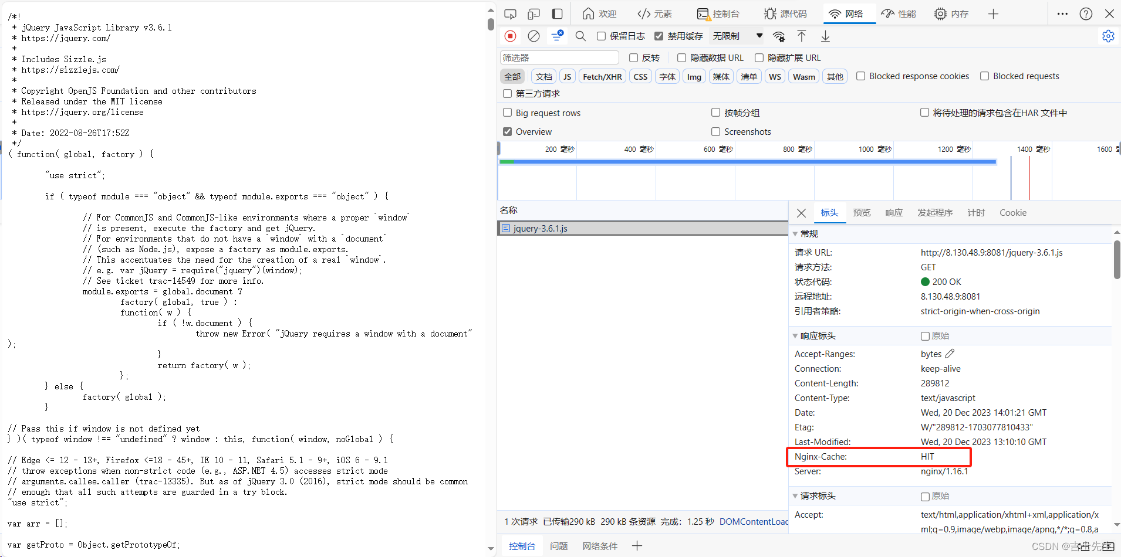Open the Memory (内存) tab
The image size is (1121, 557).
coord(951,13)
